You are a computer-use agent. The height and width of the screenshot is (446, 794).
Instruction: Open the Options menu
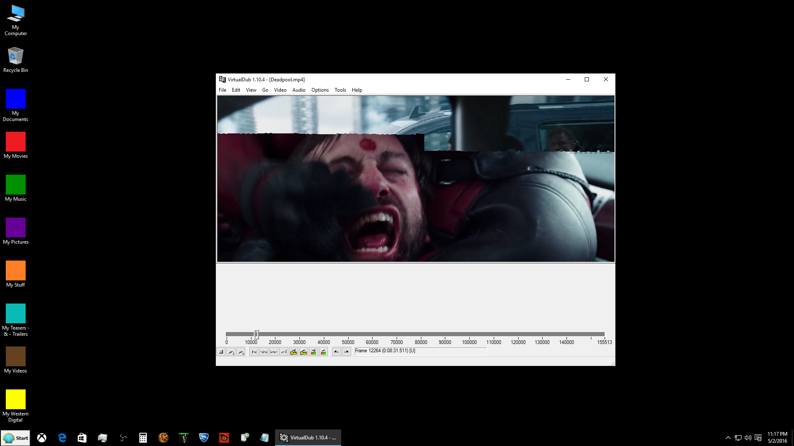click(x=320, y=90)
